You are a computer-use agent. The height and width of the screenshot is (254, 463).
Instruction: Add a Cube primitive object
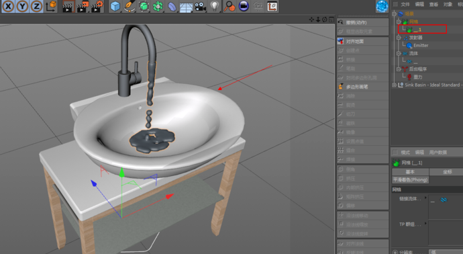click(x=115, y=6)
